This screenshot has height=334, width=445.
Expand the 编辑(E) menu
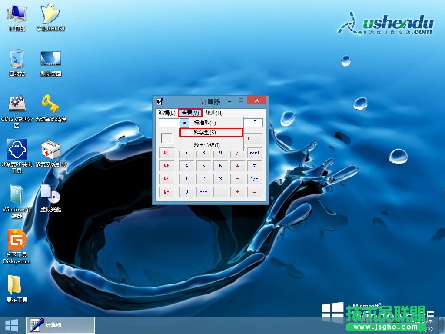pos(167,113)
